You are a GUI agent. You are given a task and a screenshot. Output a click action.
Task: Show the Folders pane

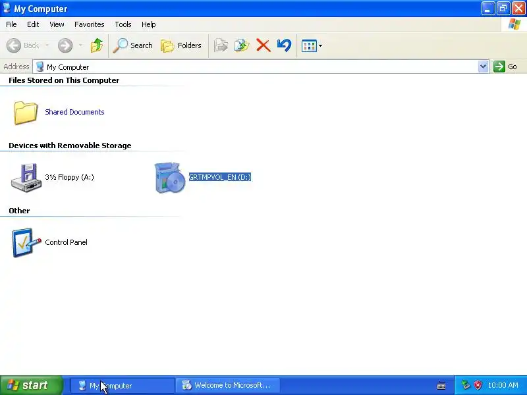180,45
